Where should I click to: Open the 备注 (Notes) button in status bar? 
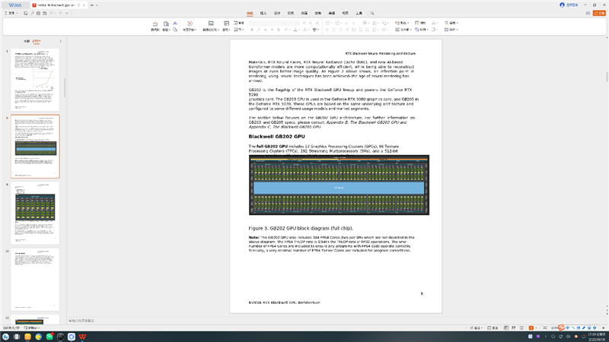point(477,328)
